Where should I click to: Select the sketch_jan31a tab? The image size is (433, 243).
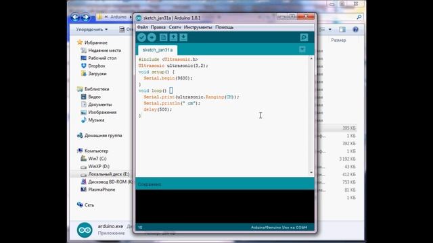point(158,50)
